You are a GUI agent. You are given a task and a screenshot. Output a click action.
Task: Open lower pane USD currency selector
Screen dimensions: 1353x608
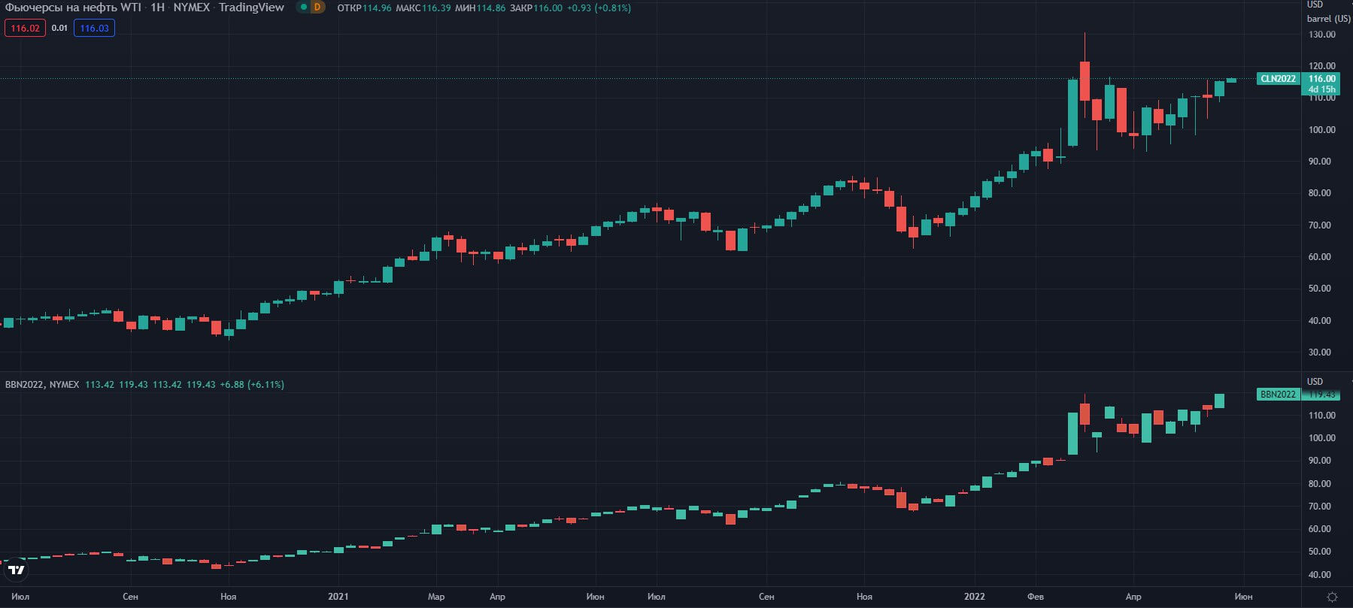click(1315, 382)
